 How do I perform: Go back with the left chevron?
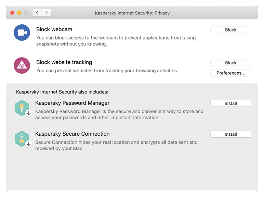[37, 13]
